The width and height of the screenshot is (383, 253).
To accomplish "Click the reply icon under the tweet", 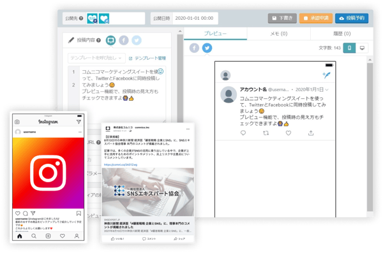I will click(243, 133).
